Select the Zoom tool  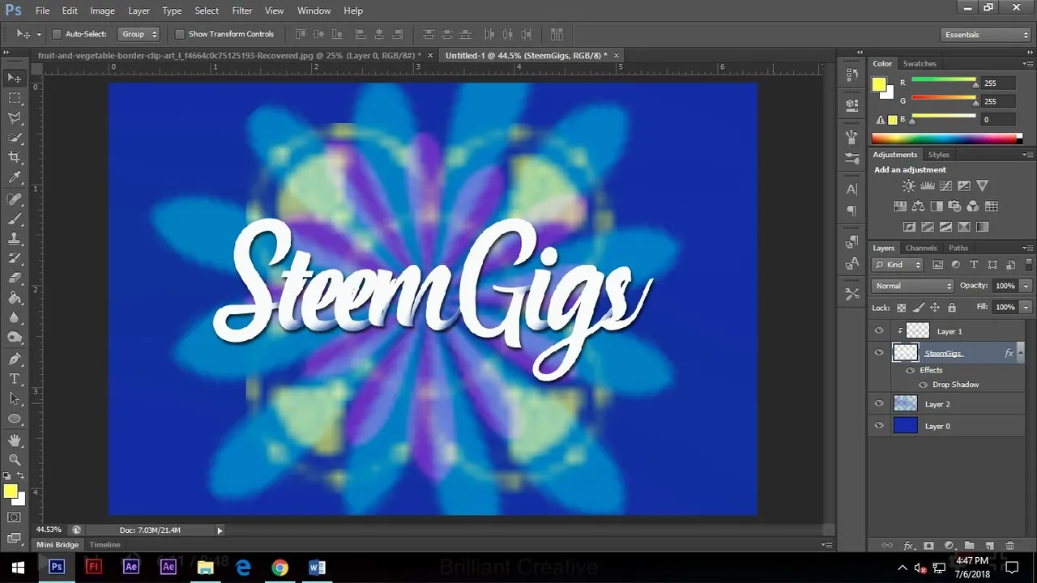coord(15,459)
